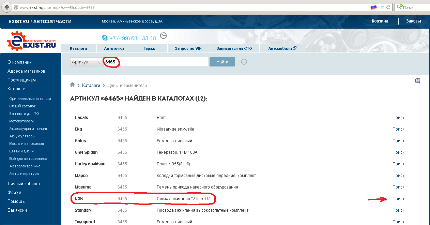The height and width of the screenshot is (225, 430).
Task: Open the Каталоги tab in top navigation
Action: (78, 48)
